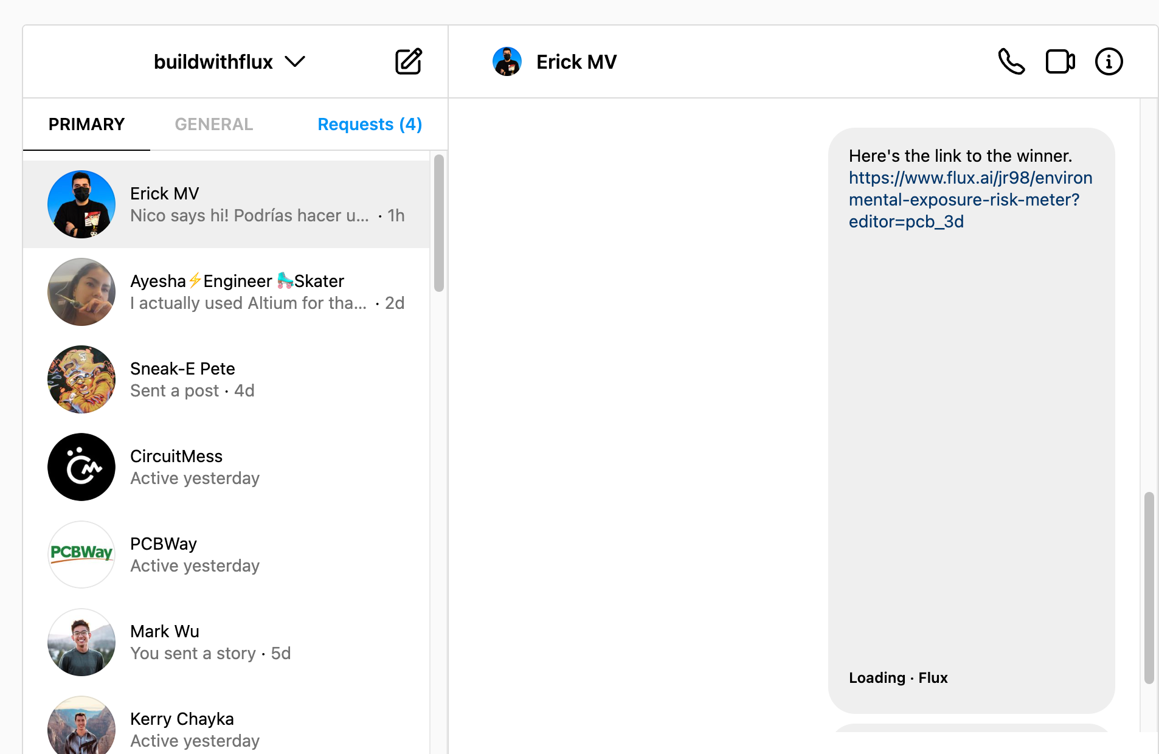This screenshot has height=754, width=1159.
Task: Click the 'You sent a story' preview text
Action: click(x=193, y=653)
